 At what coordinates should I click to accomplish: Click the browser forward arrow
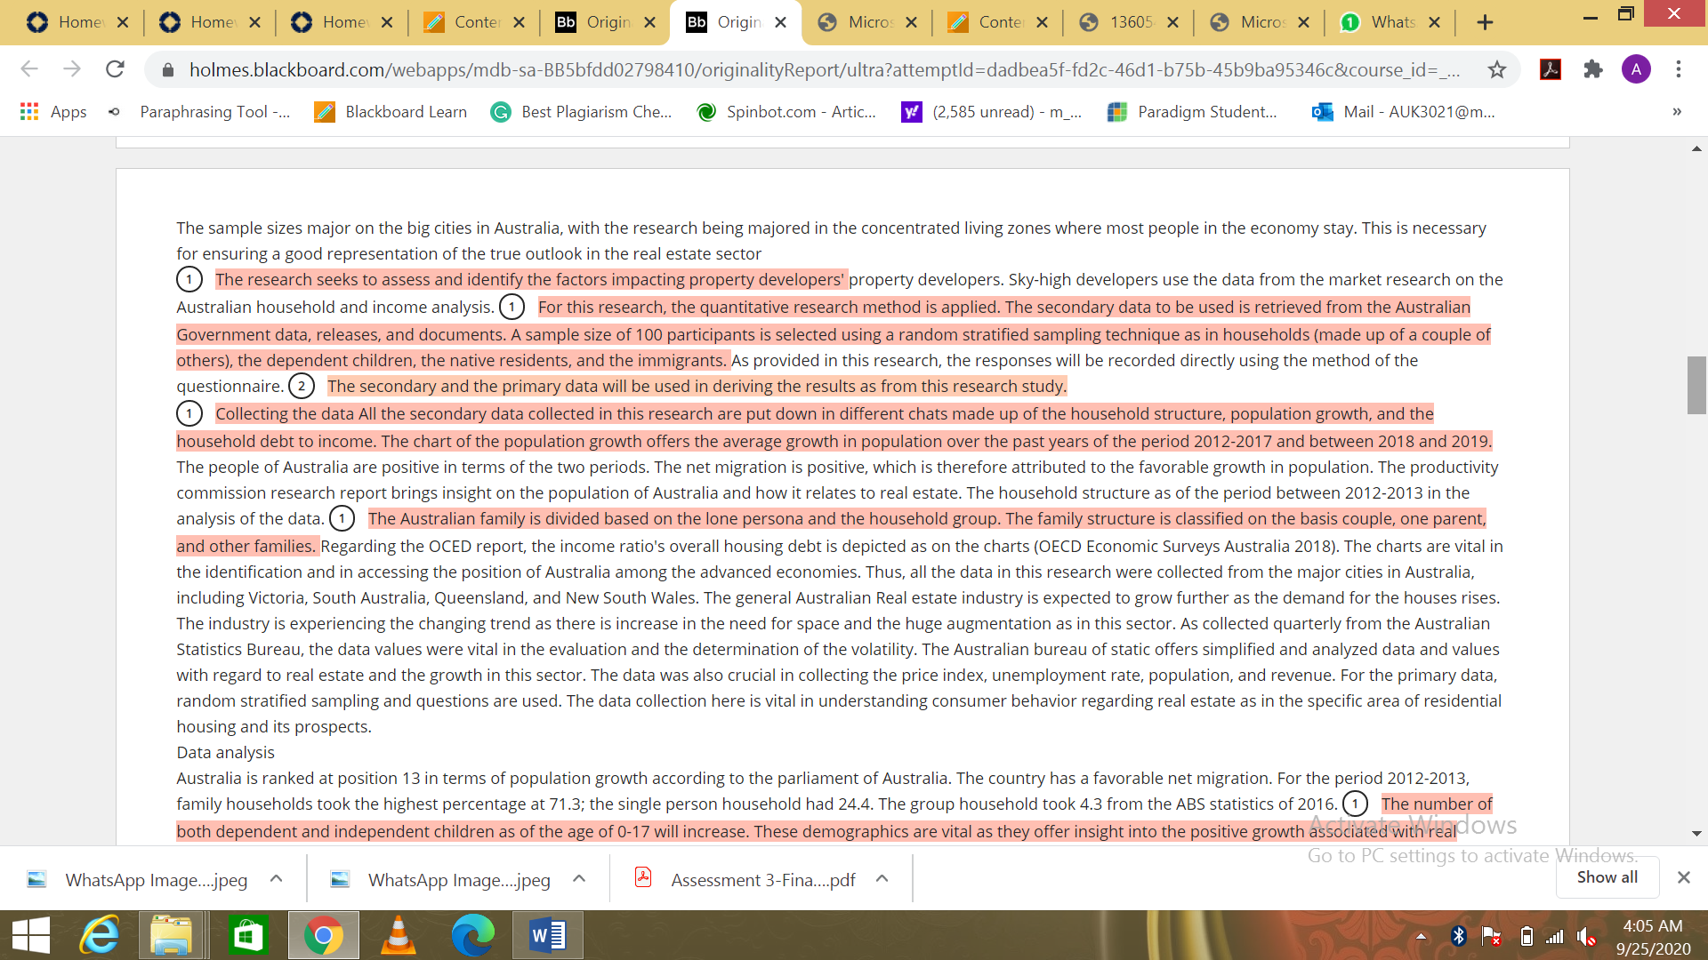72,69
